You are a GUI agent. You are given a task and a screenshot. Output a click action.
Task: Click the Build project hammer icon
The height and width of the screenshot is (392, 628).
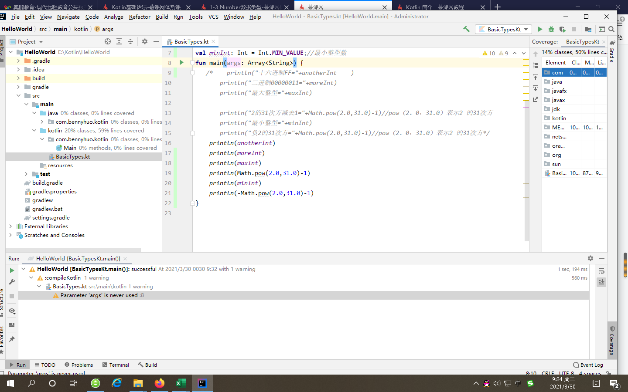pos(466,29)
